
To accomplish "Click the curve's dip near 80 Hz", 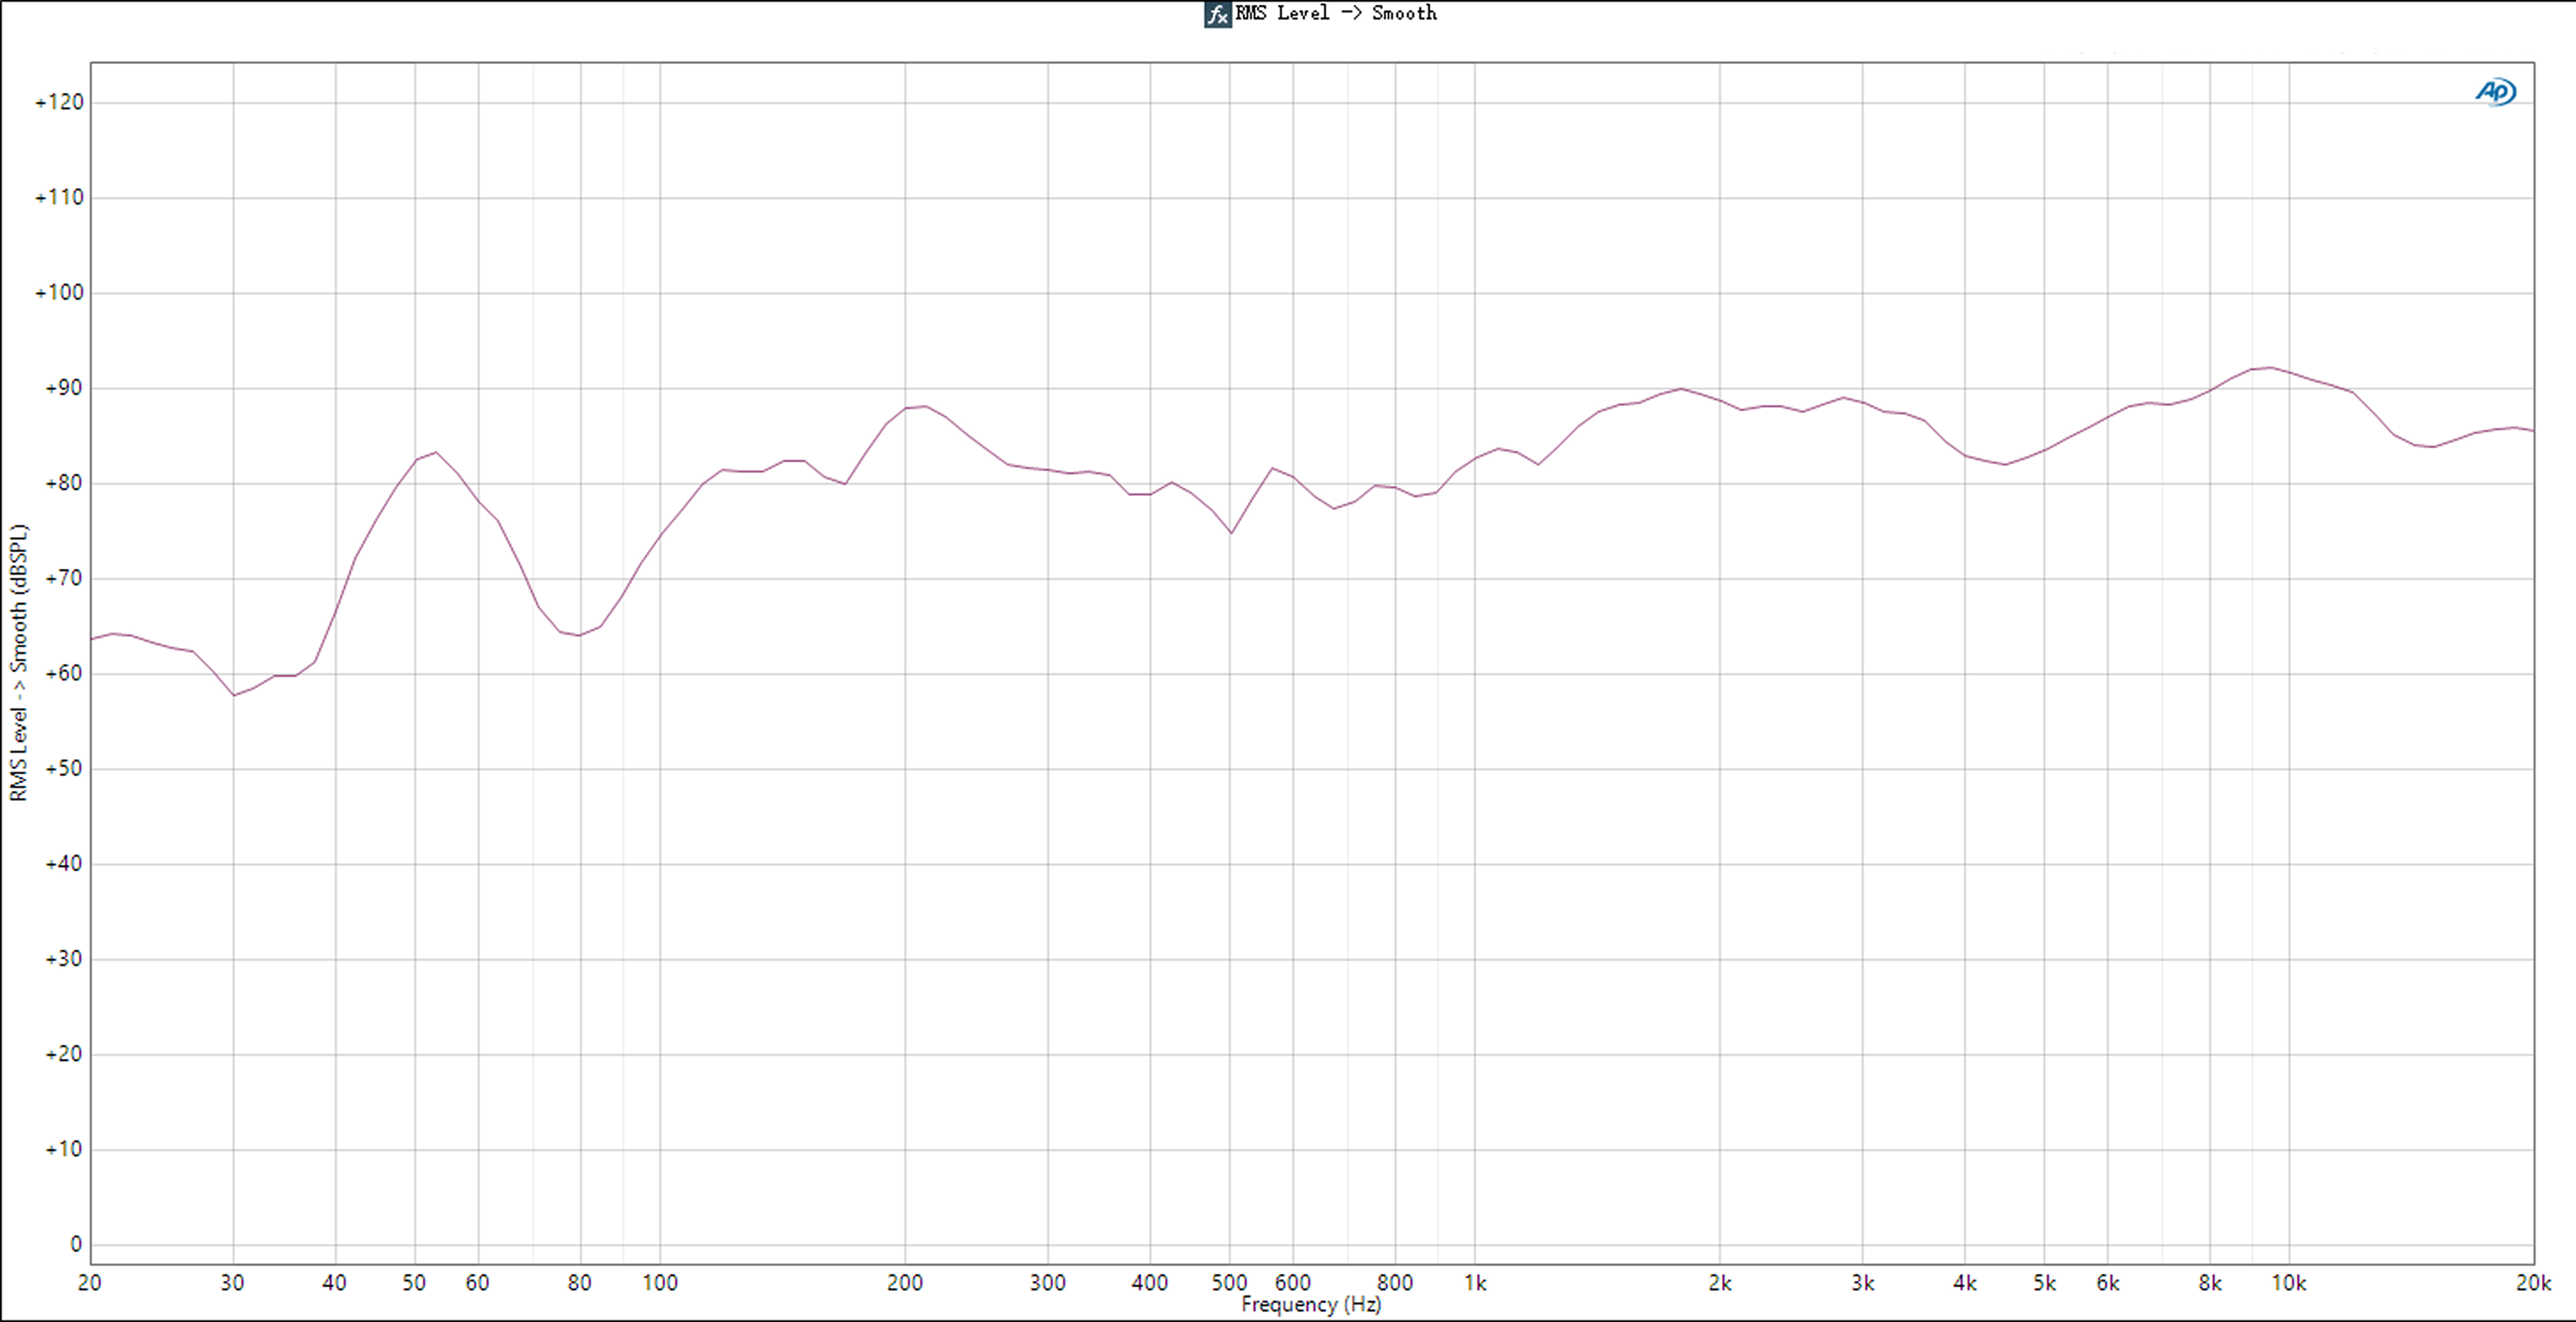I will [x=579, y=635].
